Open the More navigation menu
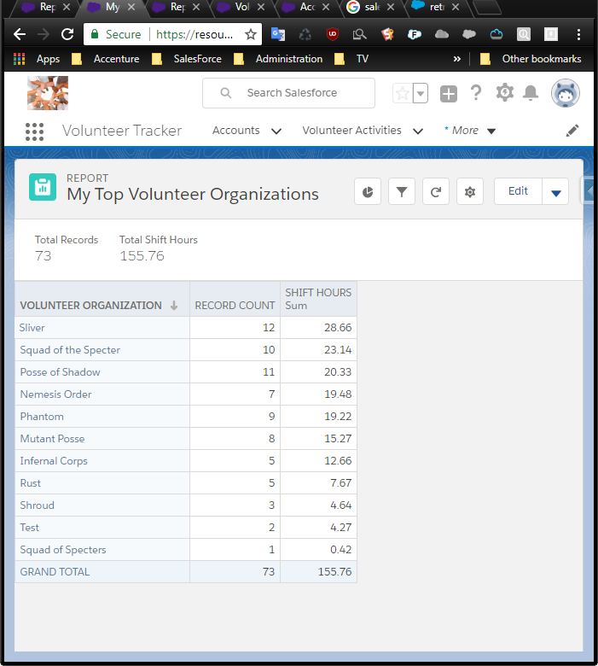The height and width of the screenshot is (666, 598). coord(470,131)
